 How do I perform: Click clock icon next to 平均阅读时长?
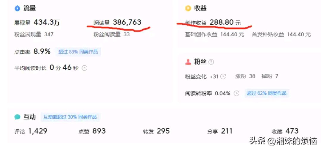(85, 68)
